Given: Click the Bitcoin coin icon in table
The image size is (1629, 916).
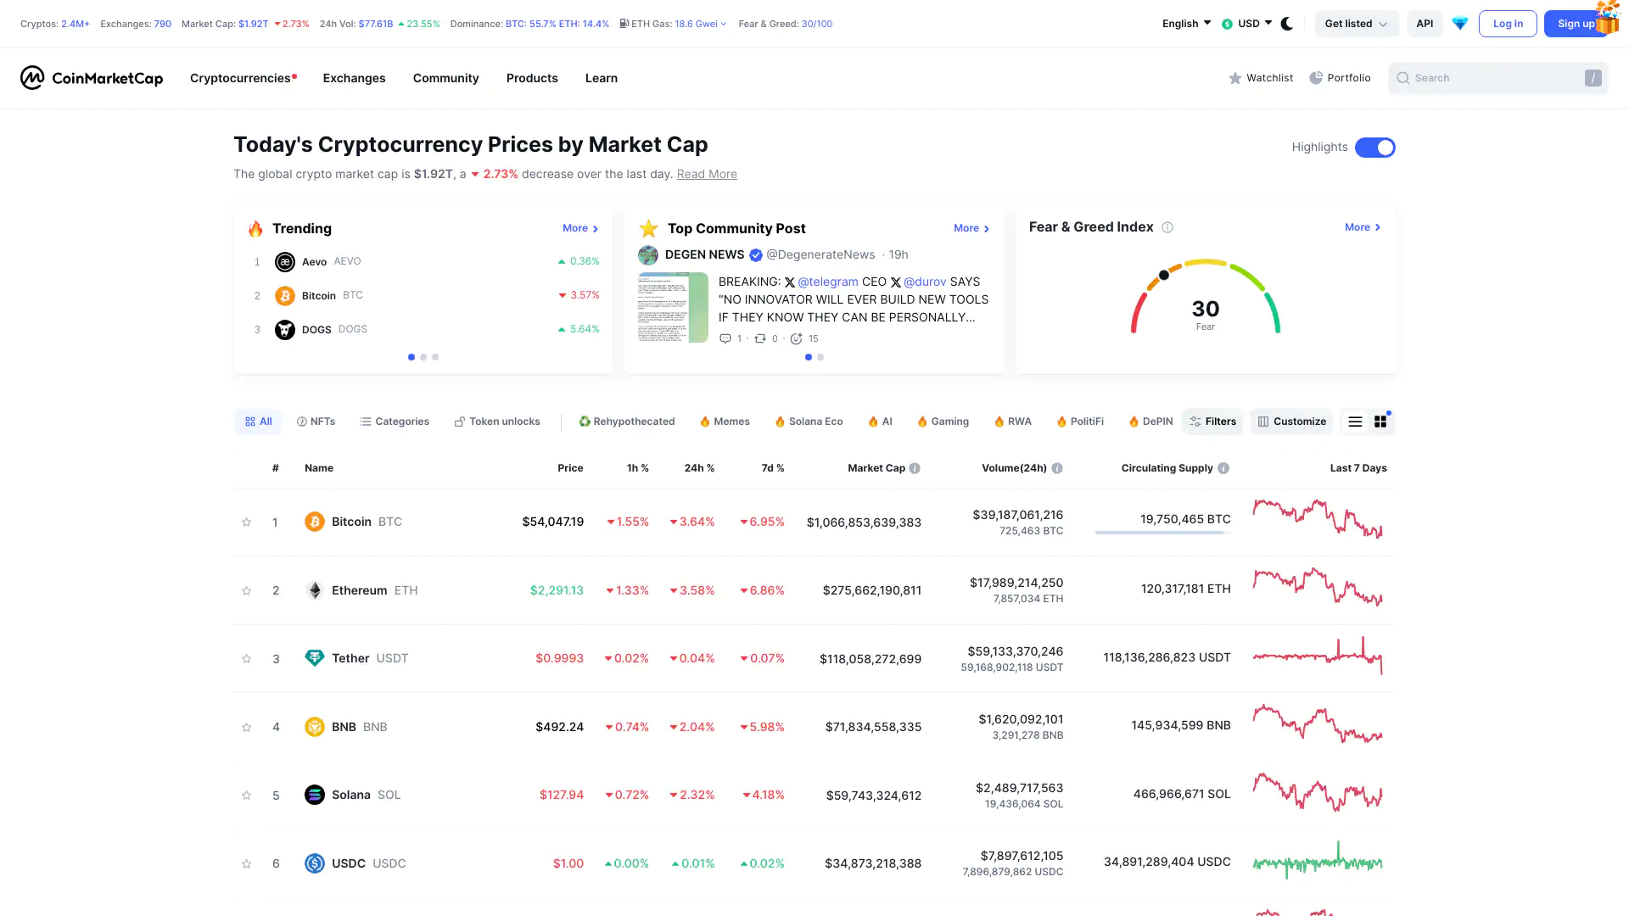Looking at the screenshot, I should 314,522.
